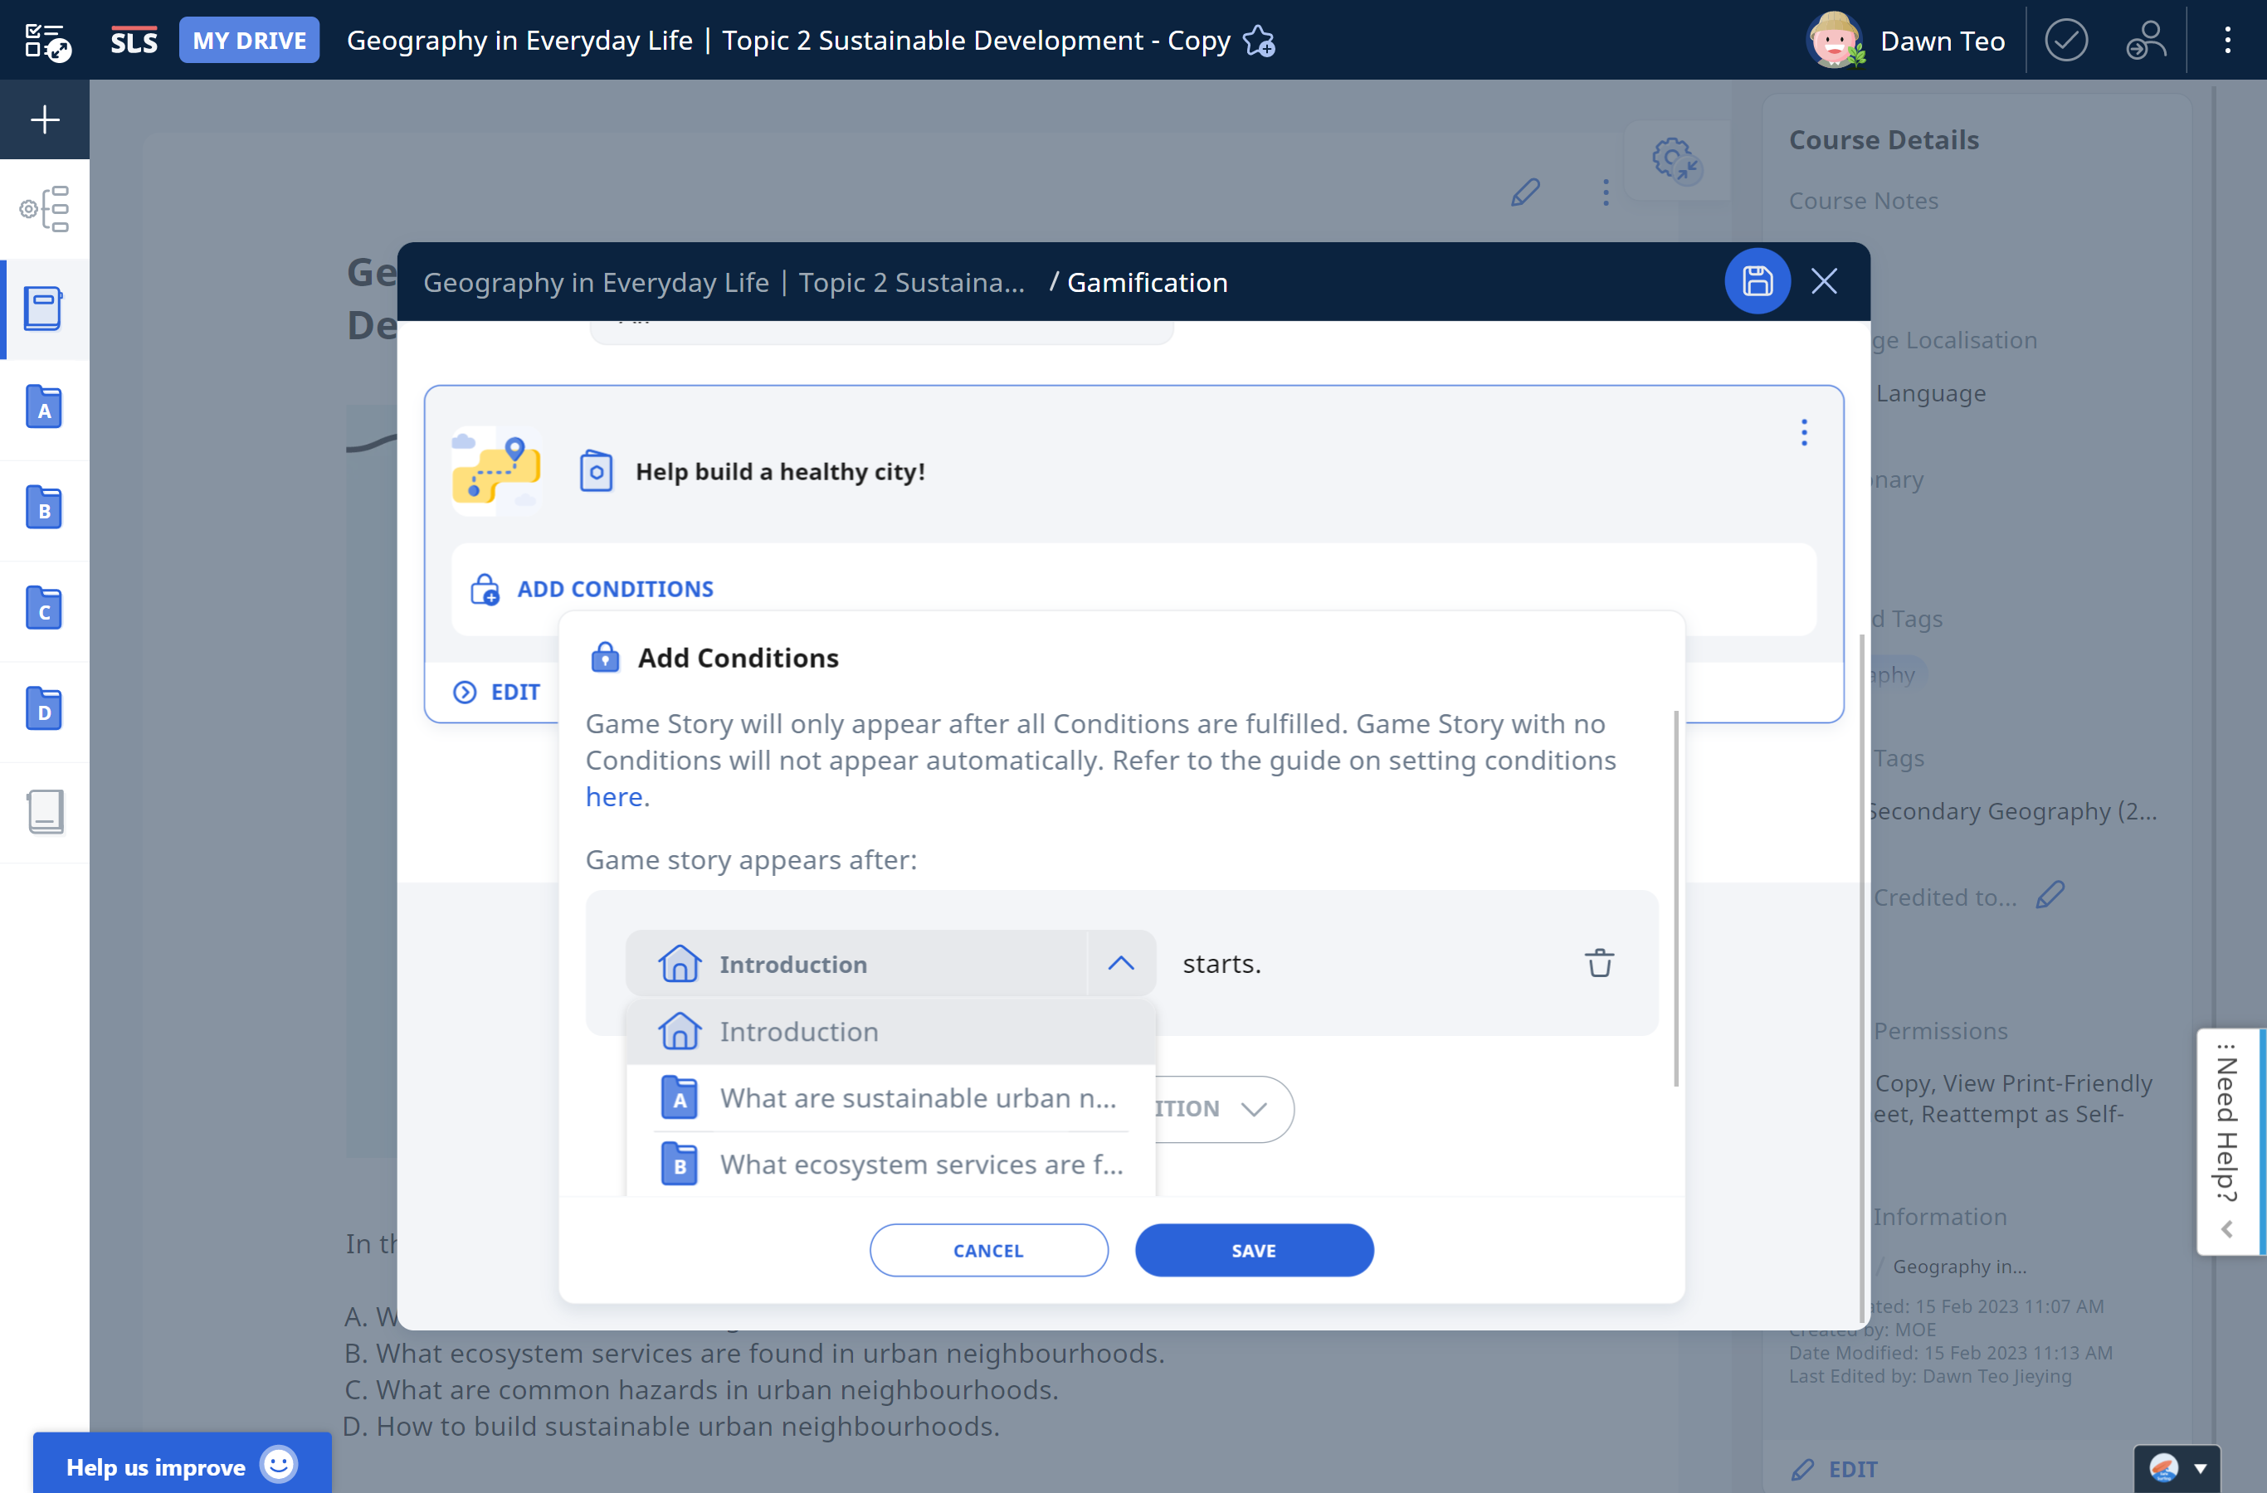Click the 'Geography in...' breadcrumb in Information
The height and width of the screenshot is (1493, 2267).
(x=1958, y=1267)
